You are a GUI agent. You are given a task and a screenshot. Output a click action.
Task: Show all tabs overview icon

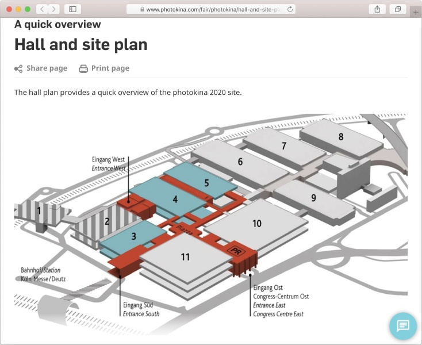tap(398, 9)
